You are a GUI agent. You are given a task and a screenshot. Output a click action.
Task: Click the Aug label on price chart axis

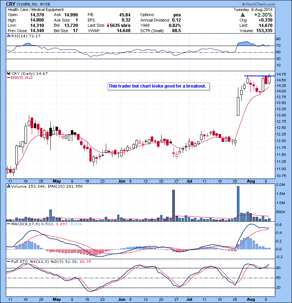pos(251,181)
